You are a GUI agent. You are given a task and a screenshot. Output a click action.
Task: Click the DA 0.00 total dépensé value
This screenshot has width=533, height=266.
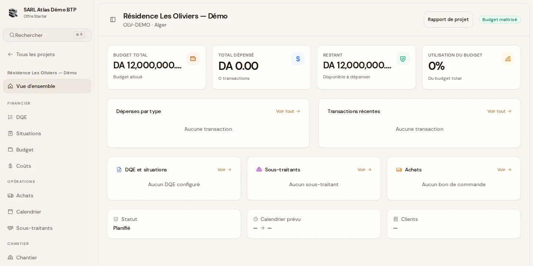click(238, 66)
